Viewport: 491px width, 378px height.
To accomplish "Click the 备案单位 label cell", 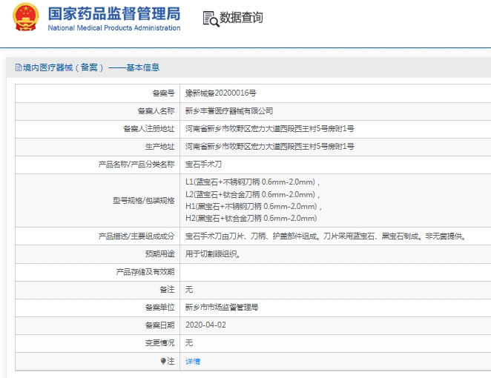I will pyautogui.click(x=97, y=308).
